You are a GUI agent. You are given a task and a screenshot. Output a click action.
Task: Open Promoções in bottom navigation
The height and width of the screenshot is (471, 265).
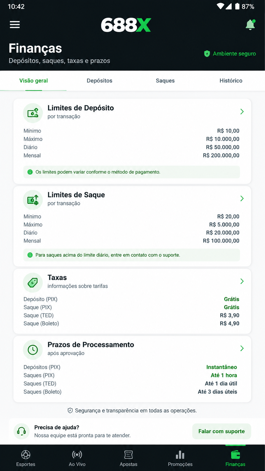click(180, 458)
